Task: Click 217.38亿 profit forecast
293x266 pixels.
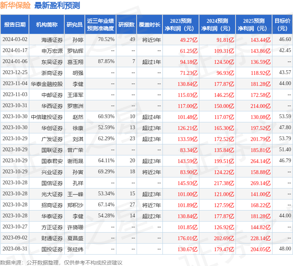Action: click(x=224, y=183)
